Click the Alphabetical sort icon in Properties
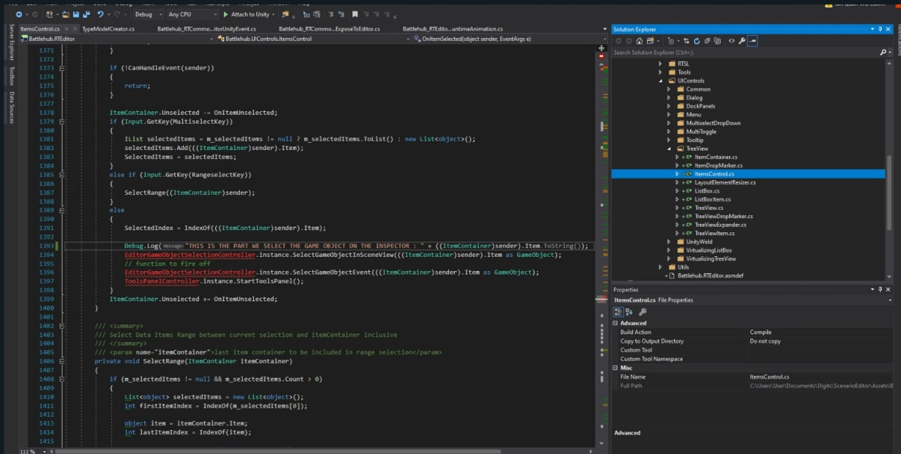This screenshot has width=901, height=454. click(629, 311)
